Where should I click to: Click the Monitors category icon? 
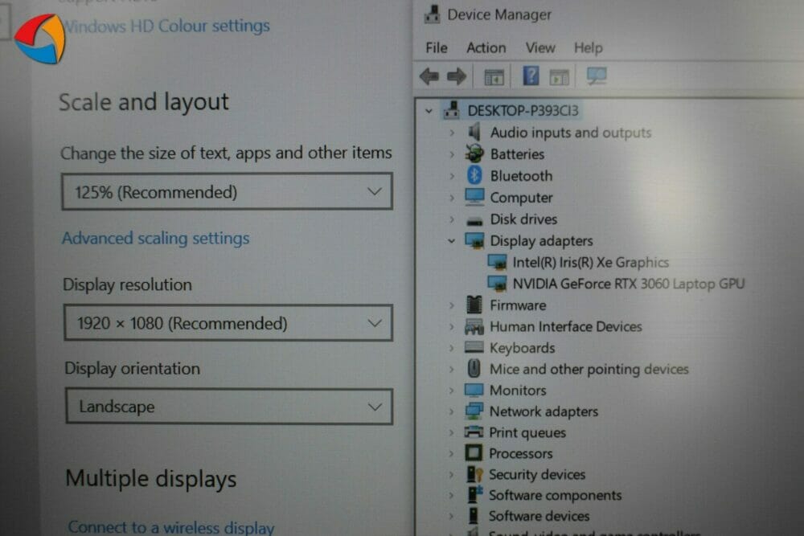point(474,390)
